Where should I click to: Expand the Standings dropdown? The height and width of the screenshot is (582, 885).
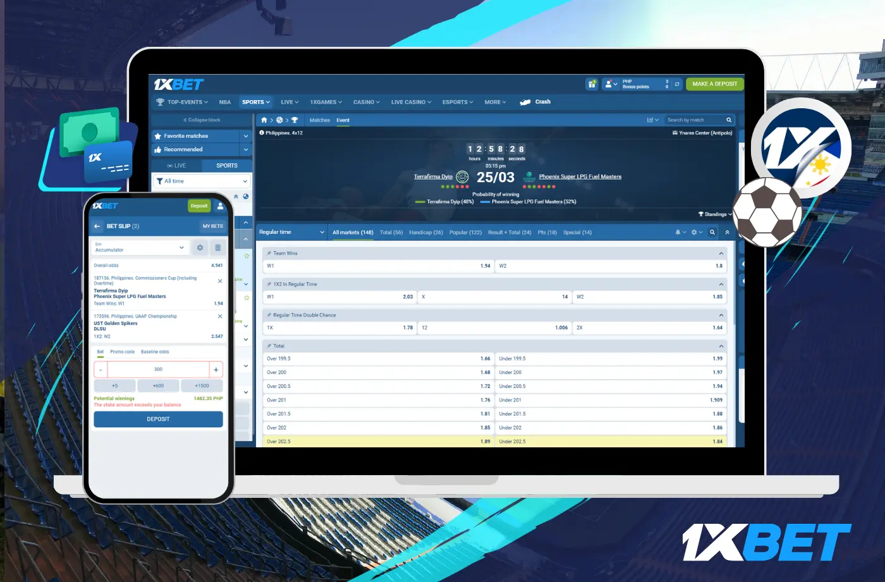point(715,214)
